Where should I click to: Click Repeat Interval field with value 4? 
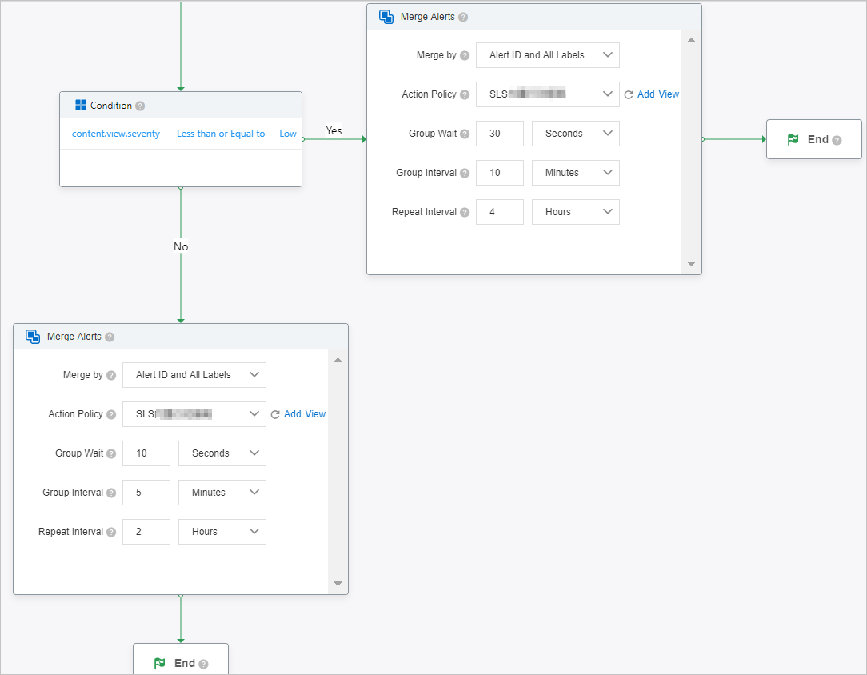pos(500,212)
